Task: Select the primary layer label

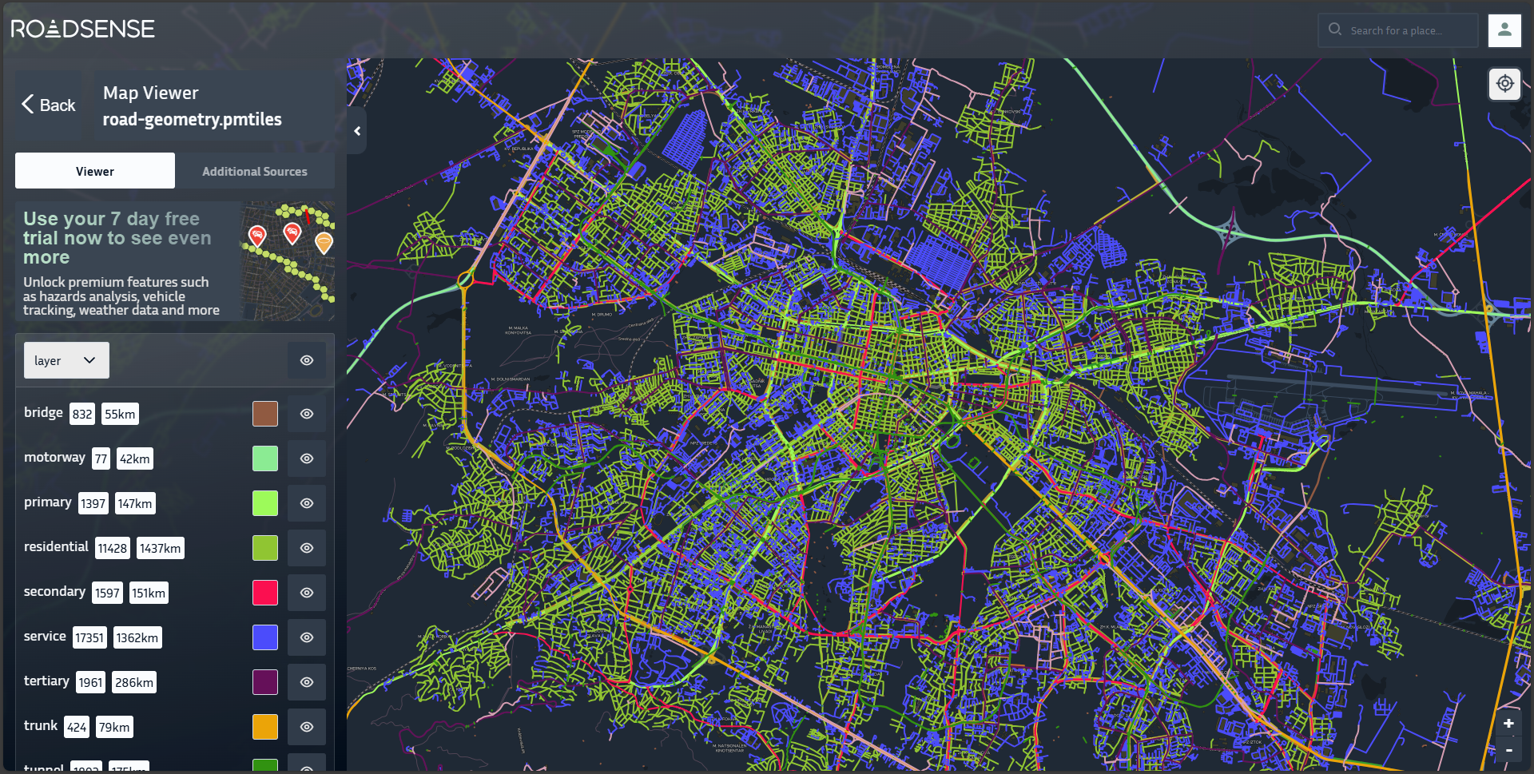Action: pos(48,502)
